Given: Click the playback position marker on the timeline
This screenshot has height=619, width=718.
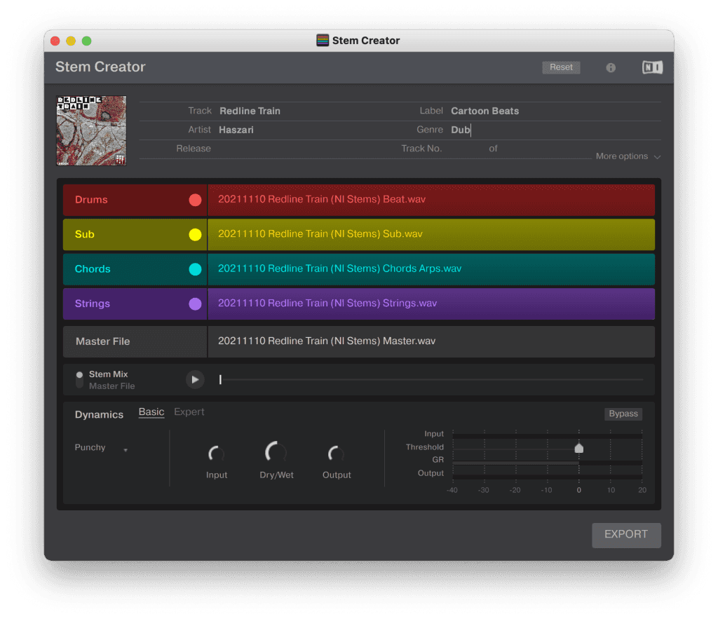Looking at the screenshot, I should (220, 379).
